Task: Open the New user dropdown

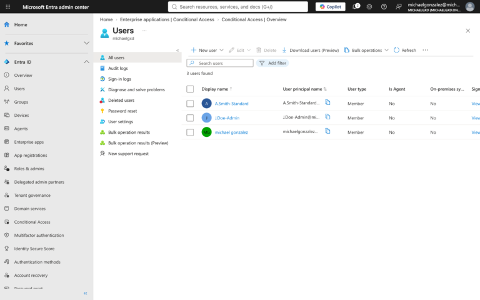Action: 207,50
